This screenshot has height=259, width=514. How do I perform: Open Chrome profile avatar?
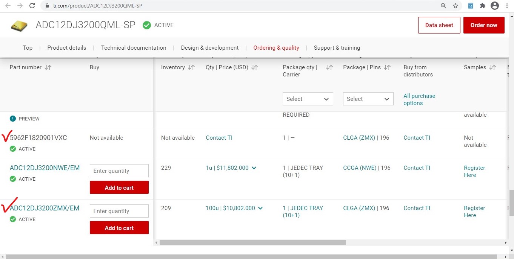pos(495,6)
